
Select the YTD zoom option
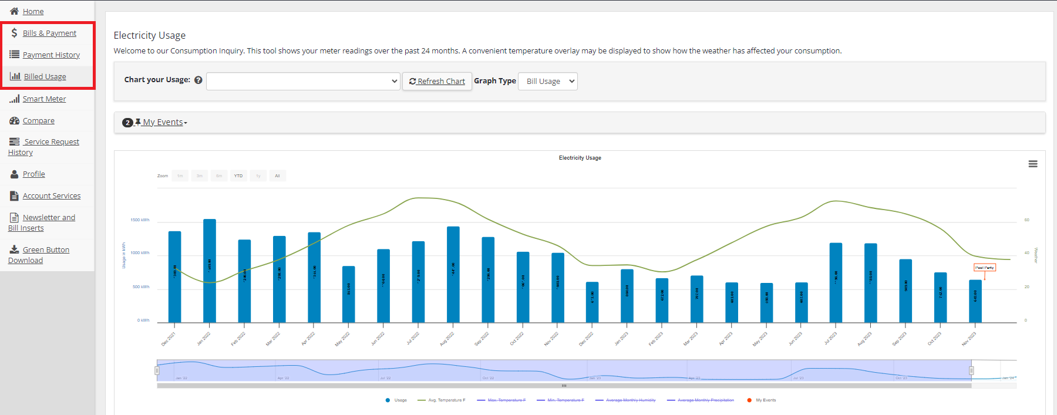(238, 176)
